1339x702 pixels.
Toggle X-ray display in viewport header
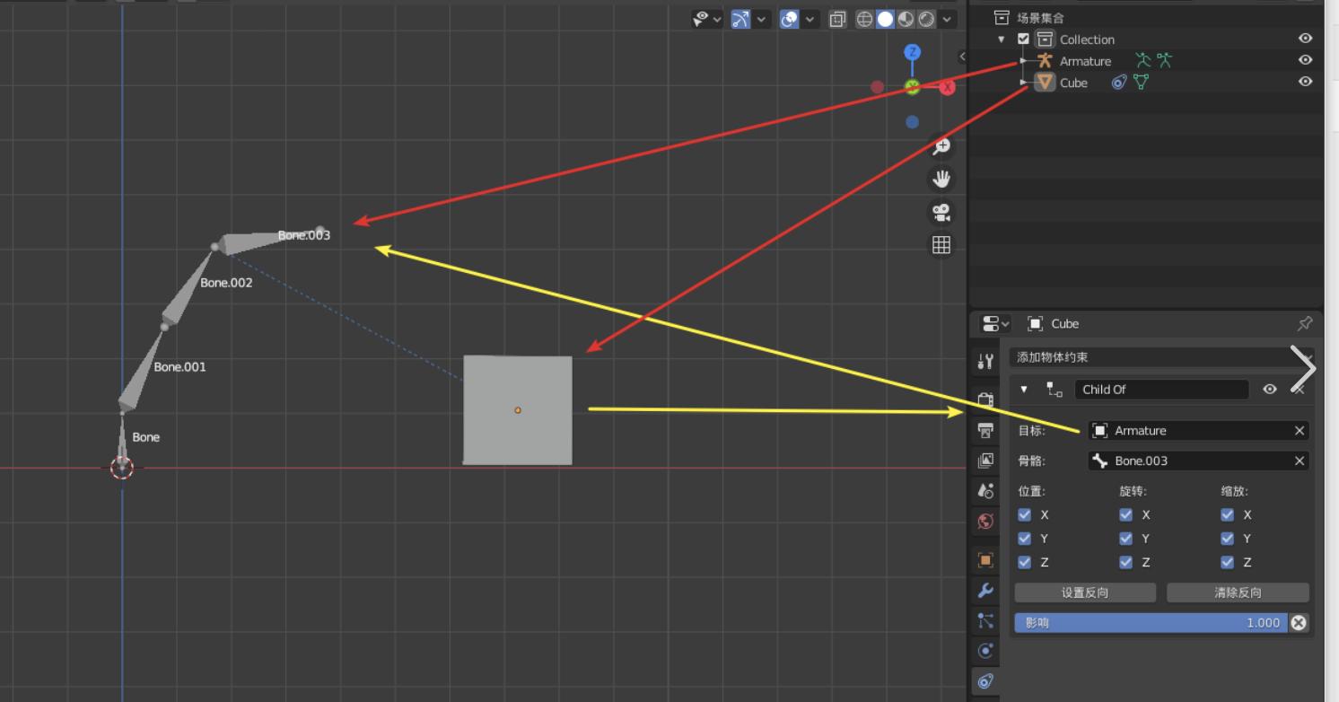(x=837, y=19)
